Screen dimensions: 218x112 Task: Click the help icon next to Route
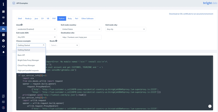pos(56,41)
